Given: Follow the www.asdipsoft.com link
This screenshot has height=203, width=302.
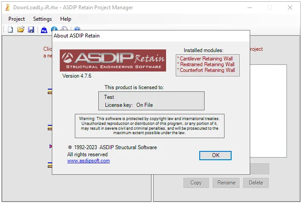Looking at the screenshot, I should (x=89, y=161).
